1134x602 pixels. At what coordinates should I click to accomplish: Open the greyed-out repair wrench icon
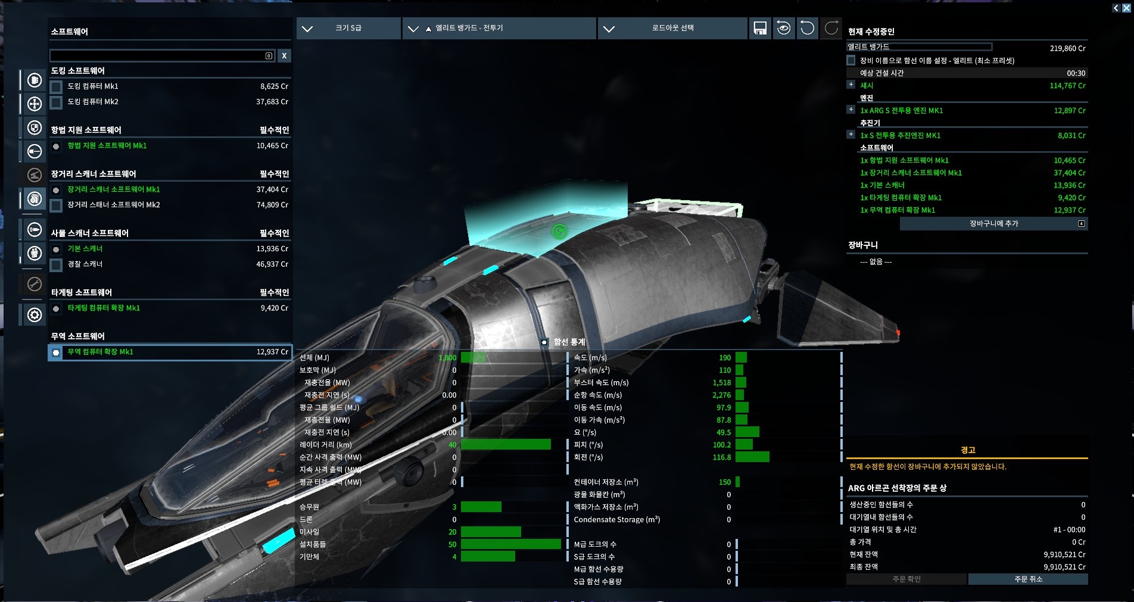coord(35,284)
